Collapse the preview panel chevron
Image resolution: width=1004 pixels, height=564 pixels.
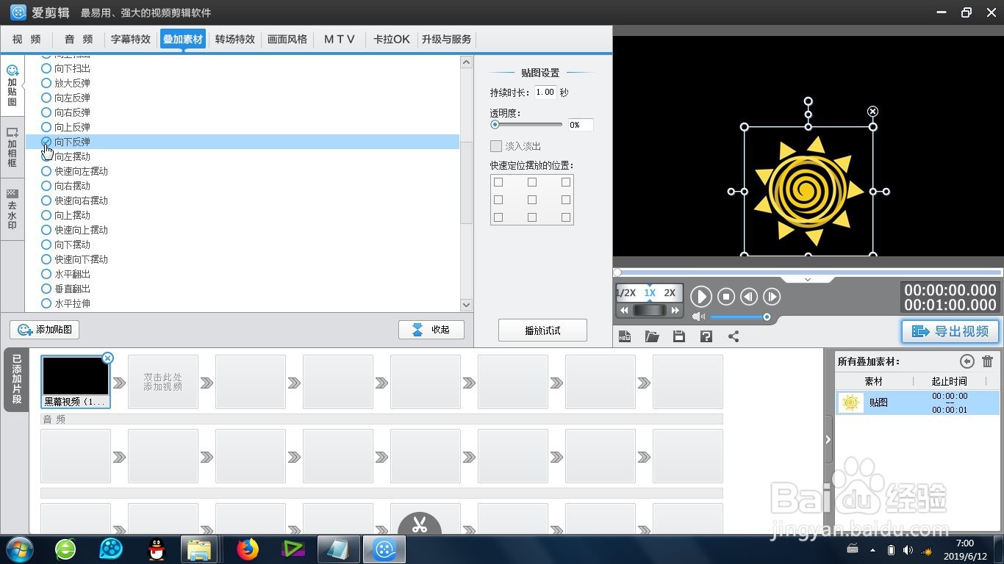point(807,280)
